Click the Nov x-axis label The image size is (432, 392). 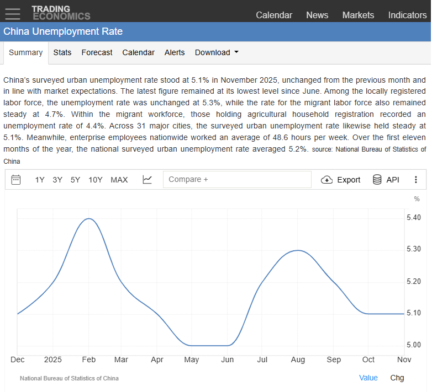click(x=404, y=359)
